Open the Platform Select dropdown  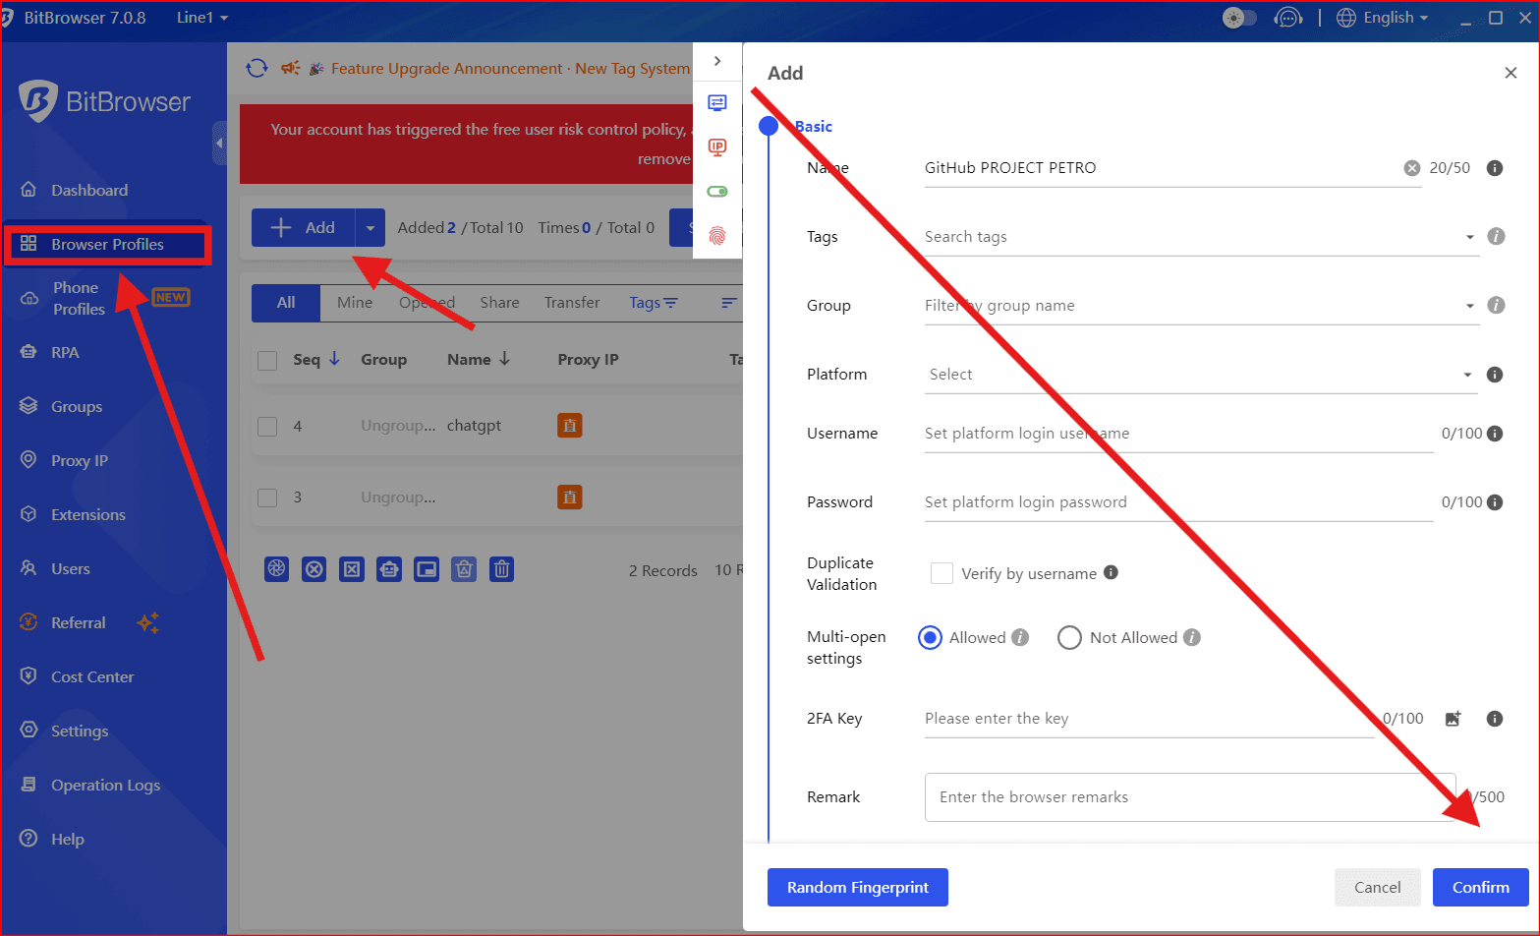click(x=1199, y=375)
